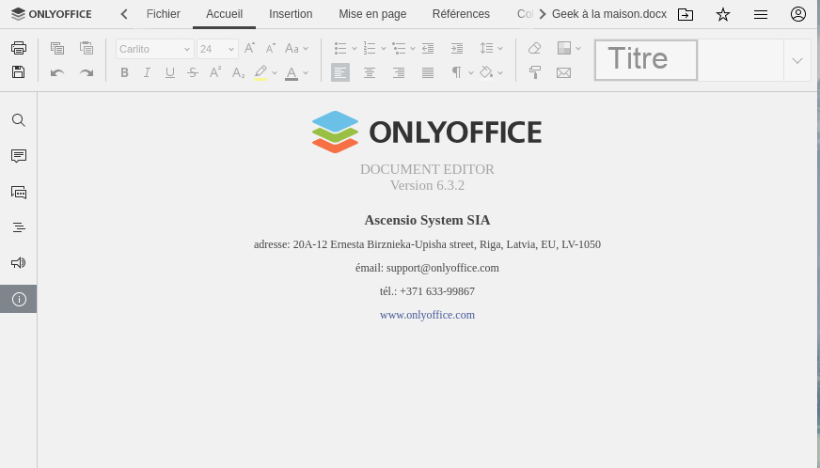Screen dimensions: 820x468
Task: Align text right
Action: [x=399, y=72]
